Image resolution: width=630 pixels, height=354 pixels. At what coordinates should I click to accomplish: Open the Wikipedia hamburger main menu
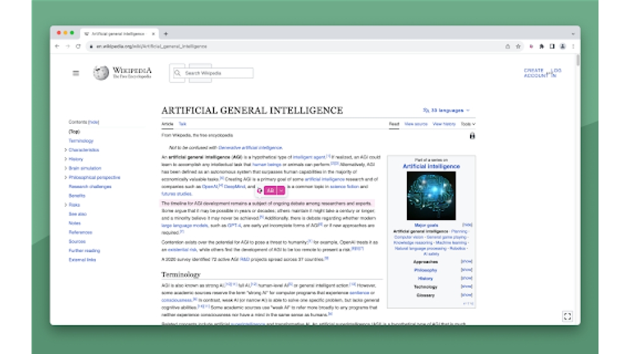tap(76, 73)
